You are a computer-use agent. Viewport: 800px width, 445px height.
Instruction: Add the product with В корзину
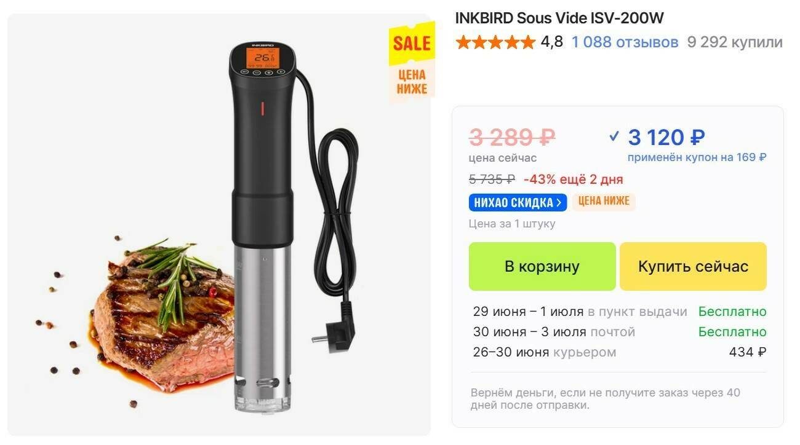(x=542, y=266)
